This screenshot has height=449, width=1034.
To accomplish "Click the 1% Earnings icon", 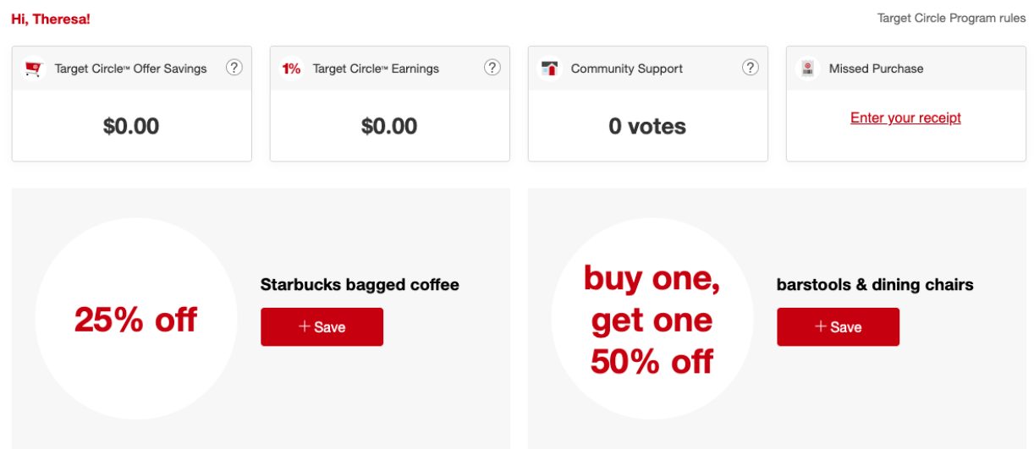I will (292, 68).
